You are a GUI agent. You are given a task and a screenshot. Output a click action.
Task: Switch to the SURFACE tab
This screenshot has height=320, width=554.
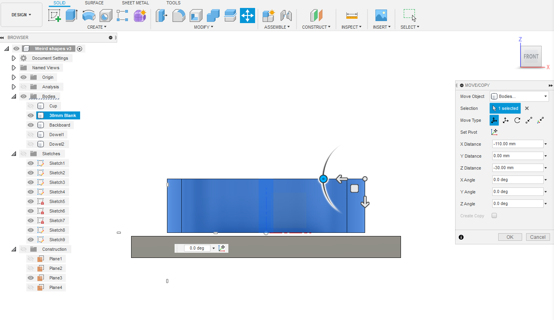[94, 3]
